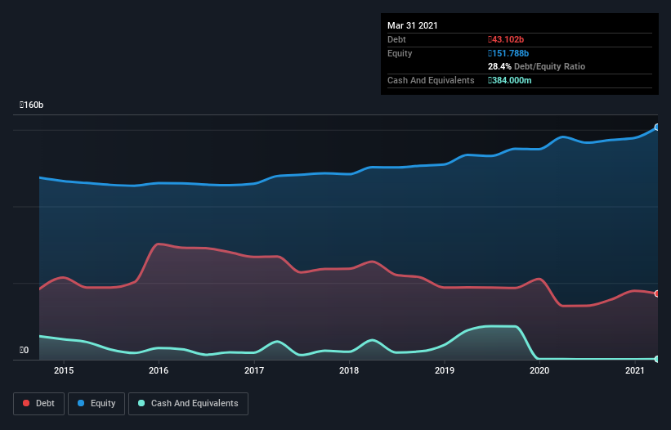Click the 2017 axis label
This screenshot has width=671, height=430.
[254, 370]
